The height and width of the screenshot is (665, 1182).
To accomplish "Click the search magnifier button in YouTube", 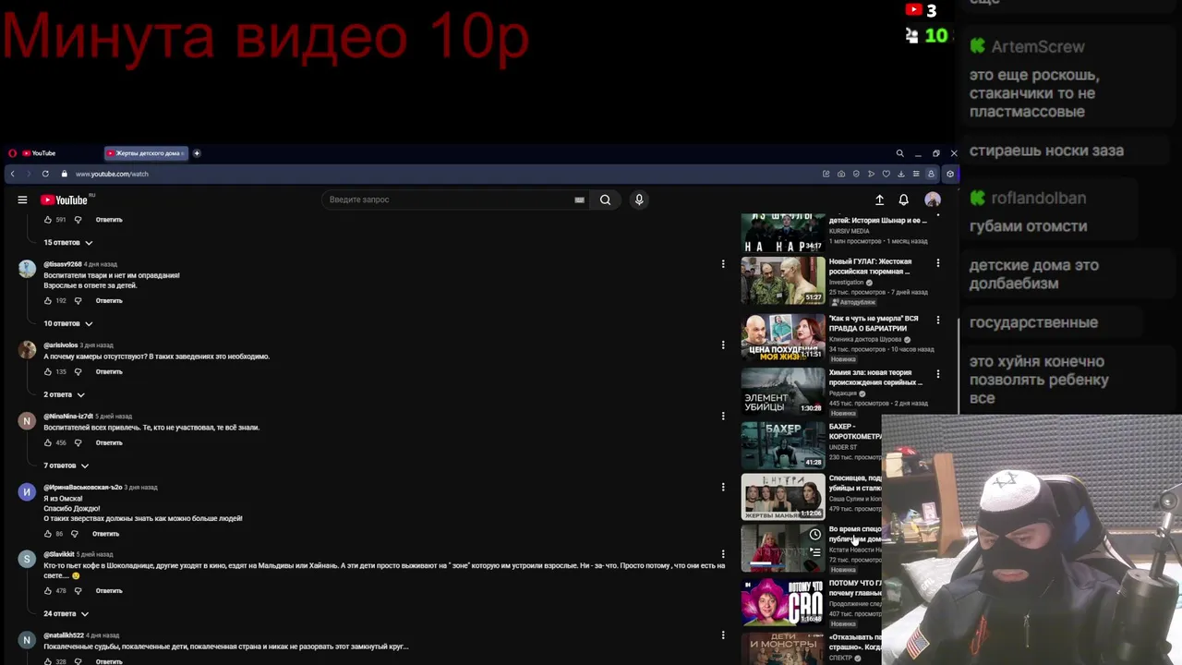I will (x=605, y=199).
